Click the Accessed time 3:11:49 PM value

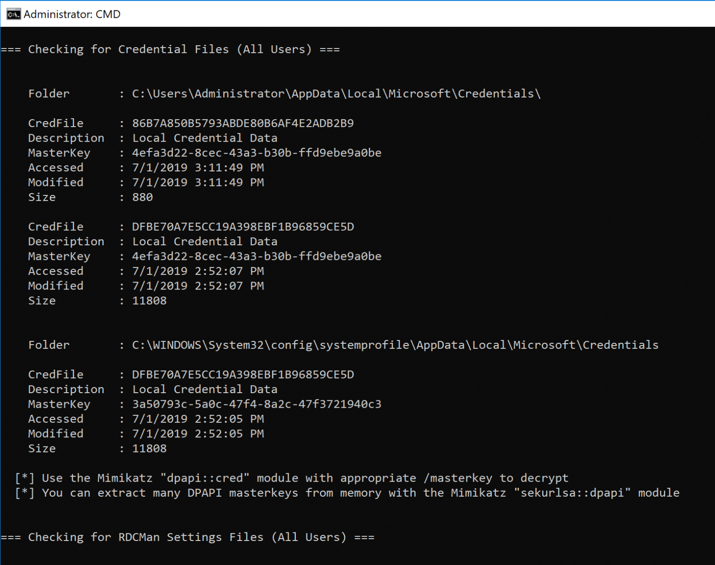click(x=198, y=168)
